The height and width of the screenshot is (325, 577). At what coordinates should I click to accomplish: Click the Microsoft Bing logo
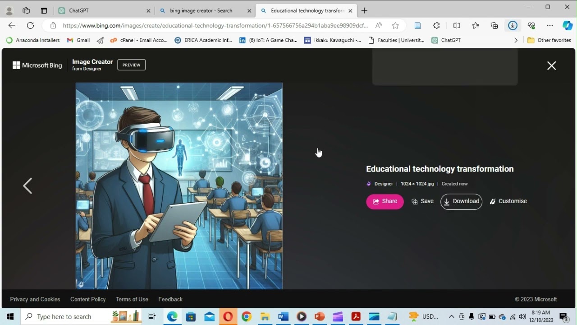pos(37,65)
